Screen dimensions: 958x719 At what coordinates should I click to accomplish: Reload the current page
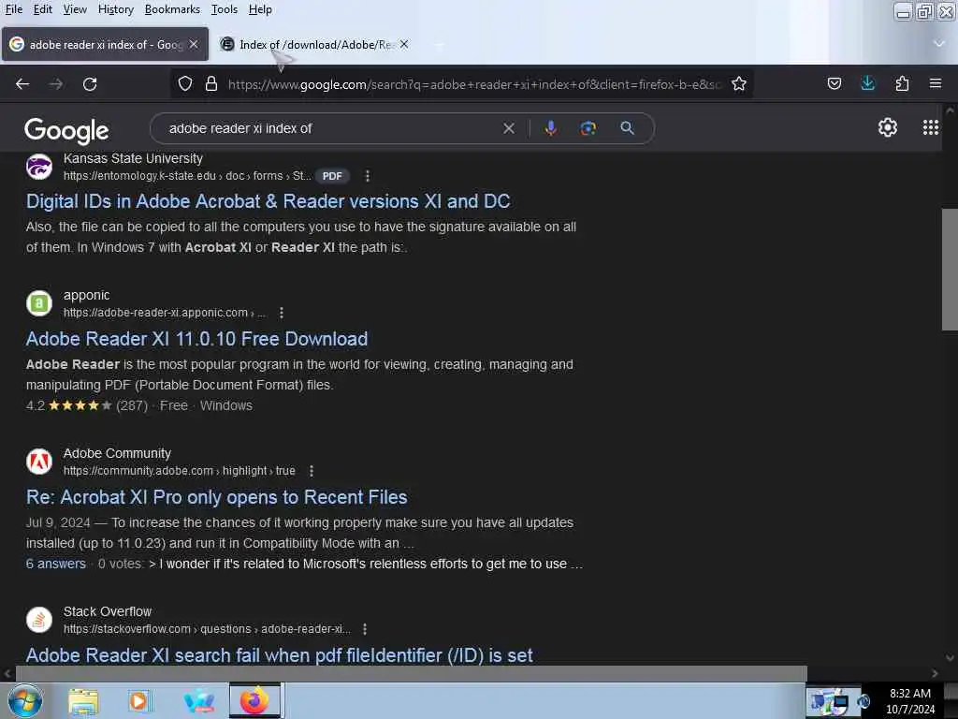90,83
